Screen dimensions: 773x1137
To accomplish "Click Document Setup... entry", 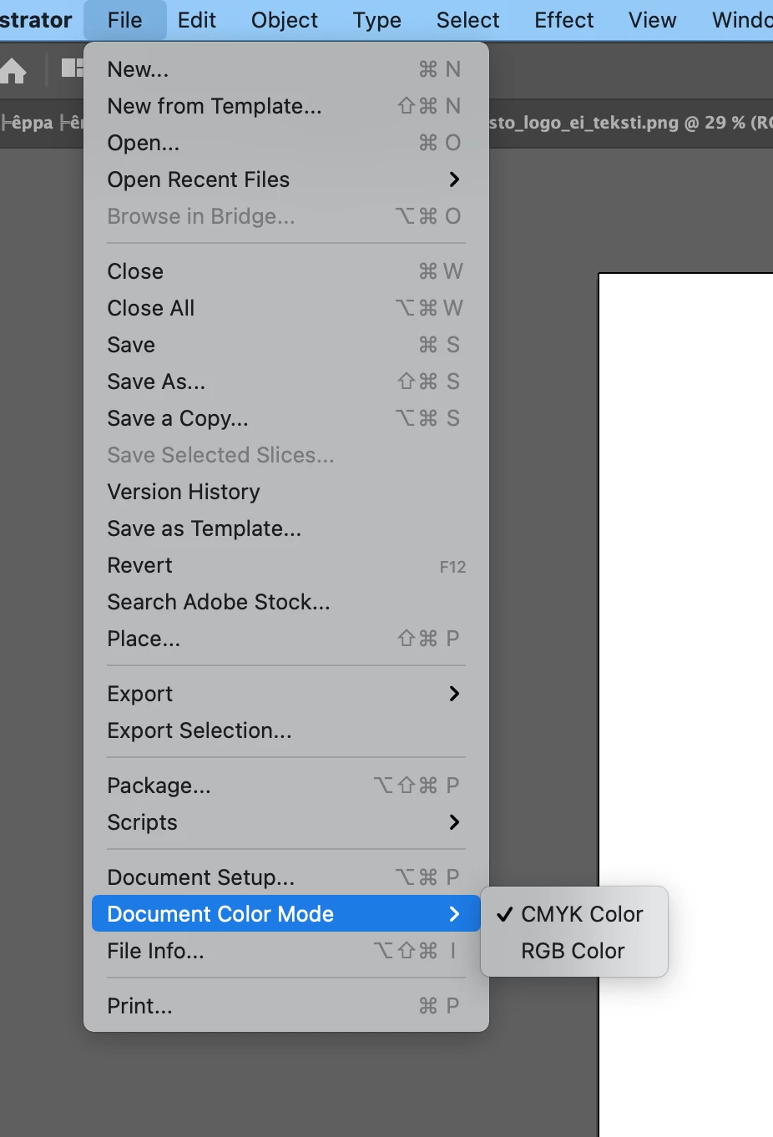I will 286,877.
